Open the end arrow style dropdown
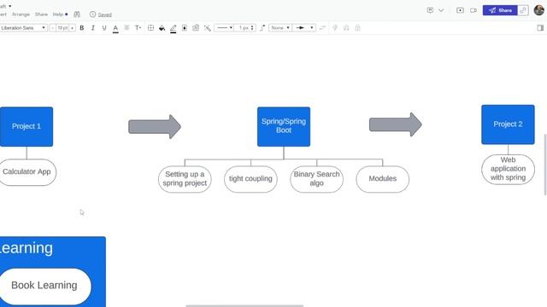Viewport: 547px width, 307px height. 304,28
